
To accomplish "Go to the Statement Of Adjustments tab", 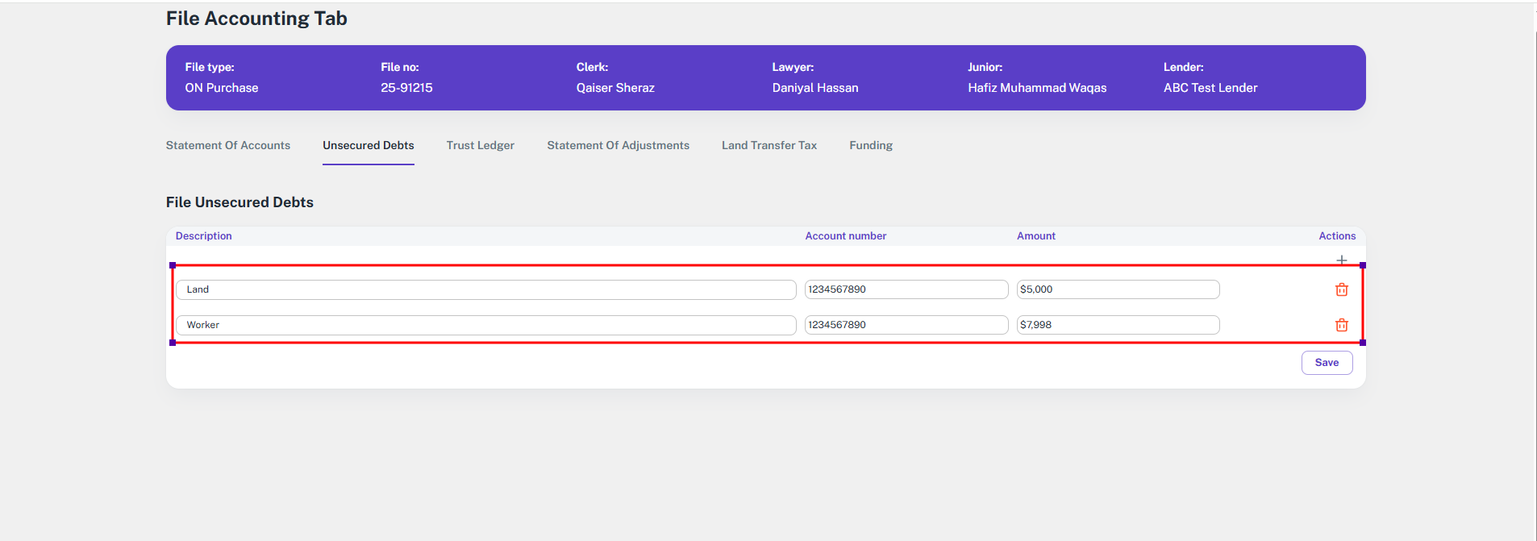I will pos(618,145).
